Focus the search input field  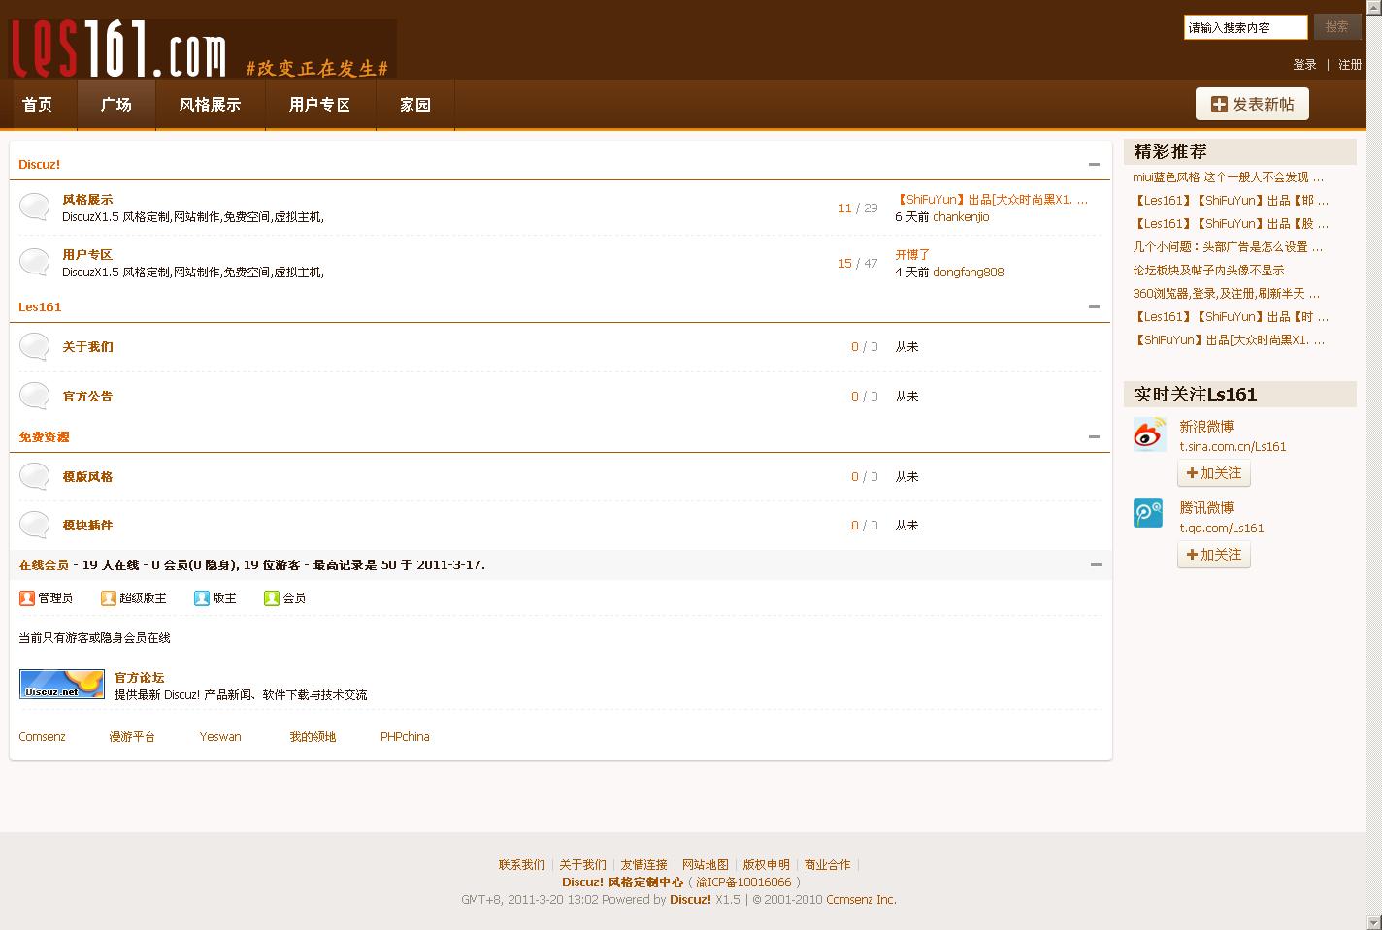[x=1245, y=27]
